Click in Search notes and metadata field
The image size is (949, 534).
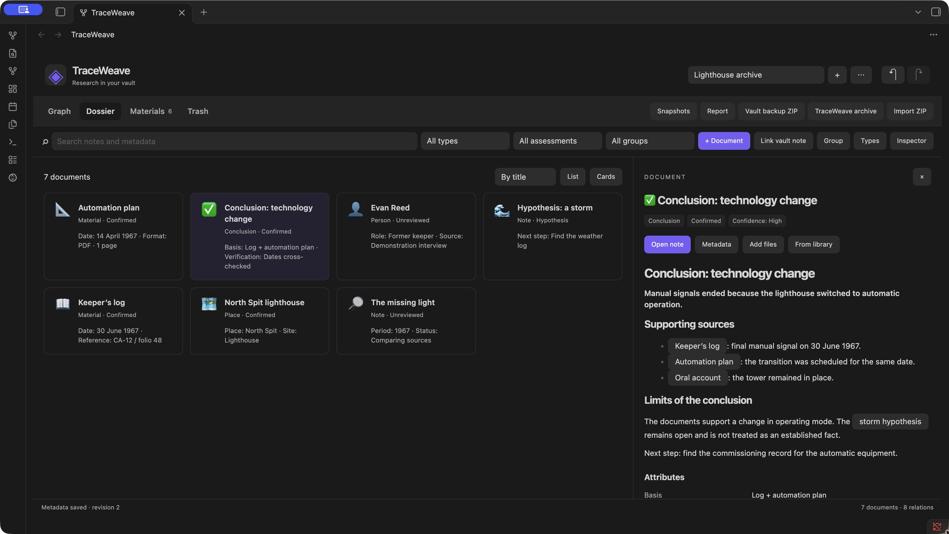pyautogui.click(x=234, y=141)
